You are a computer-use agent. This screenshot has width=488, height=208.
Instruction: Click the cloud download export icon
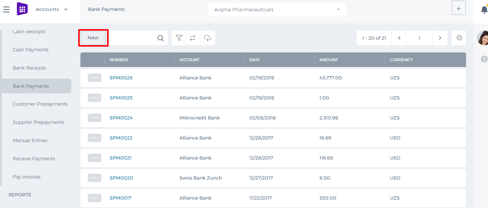(x=207, y=38)
